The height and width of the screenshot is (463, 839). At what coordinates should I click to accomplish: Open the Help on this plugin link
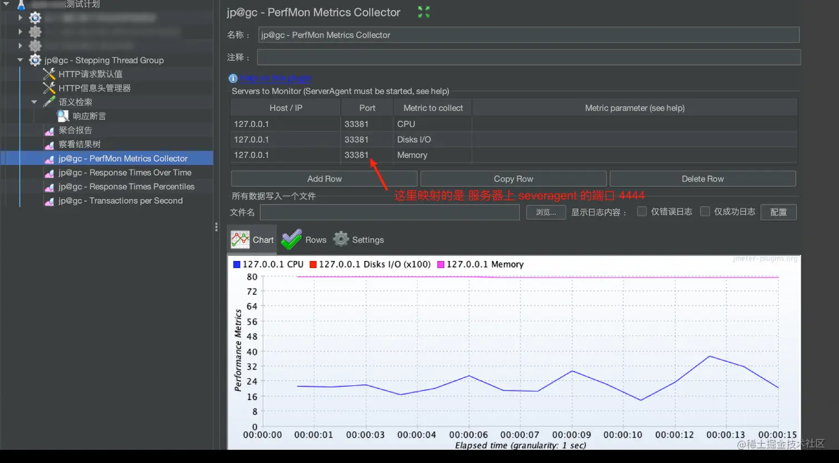point(276,78)
